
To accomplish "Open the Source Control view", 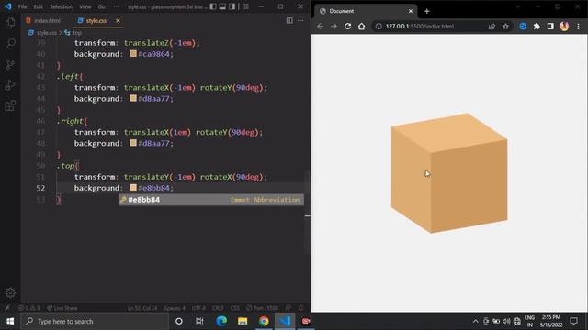I will (x=10, y=64).
